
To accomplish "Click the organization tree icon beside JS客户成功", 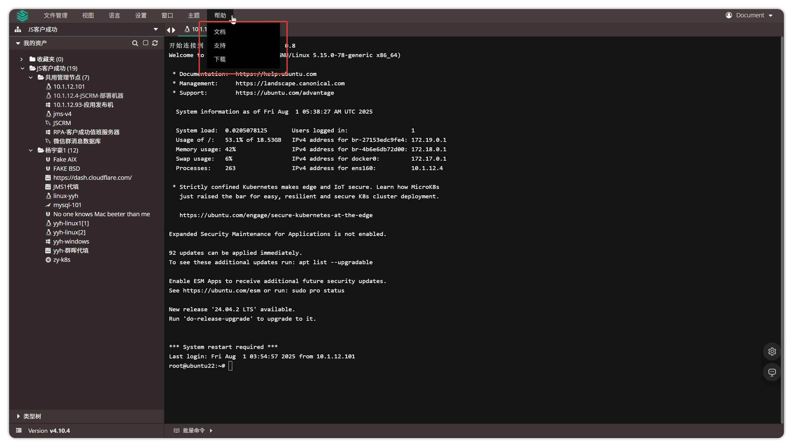I will pyautogui.click(x=18, y=29).
